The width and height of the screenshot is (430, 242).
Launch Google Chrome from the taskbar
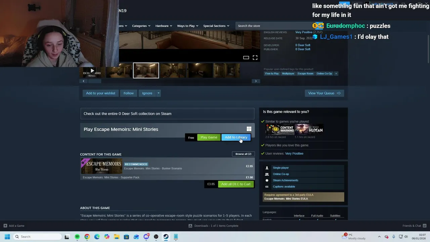point(87,237)
